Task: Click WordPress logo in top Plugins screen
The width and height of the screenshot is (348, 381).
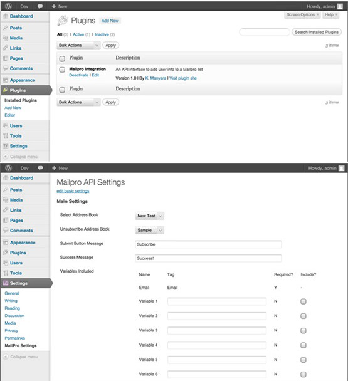Action: click(9, 6)
